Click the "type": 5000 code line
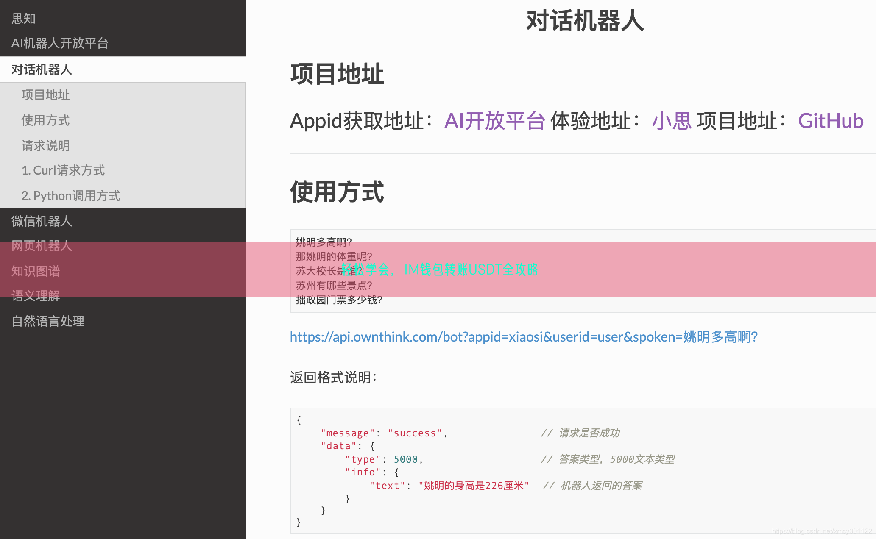Viewport: 876px width, 539px height. coord(384,459)
